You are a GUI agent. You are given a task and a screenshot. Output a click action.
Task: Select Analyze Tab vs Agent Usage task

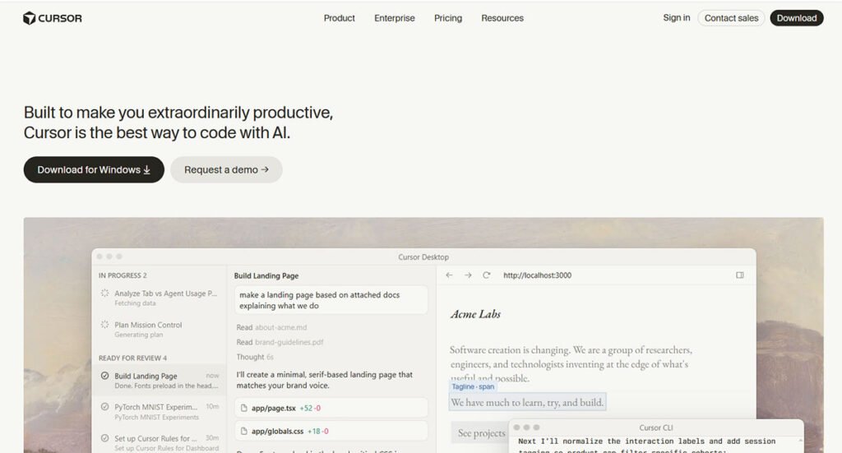[x=159, y=298]
